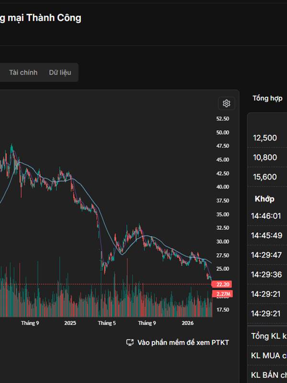Click the Khớp column header
Viewport: 287px width, 383px height.
265,199
